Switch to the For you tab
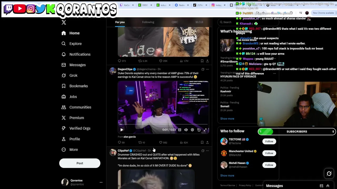 [120, 22]
